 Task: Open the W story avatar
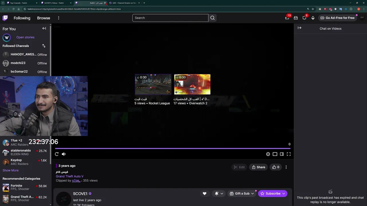7,37
